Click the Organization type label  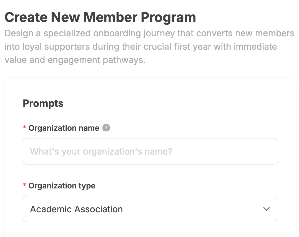pos(62,186)
